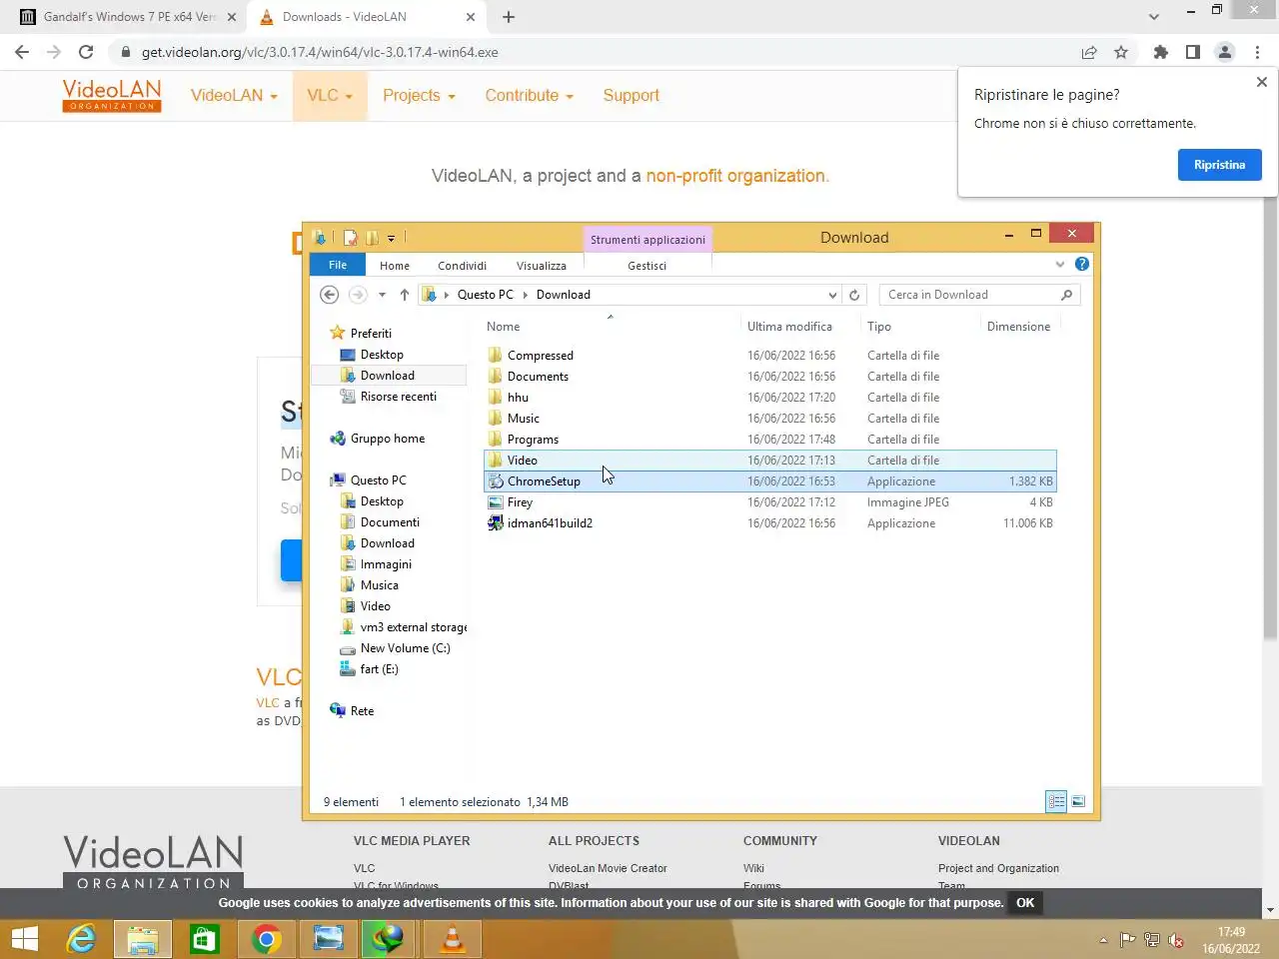This screenshot has width=1279, height=959.
Task: Open the Contribute dropdown menu on webpage
Action: (x=529, y=96)
